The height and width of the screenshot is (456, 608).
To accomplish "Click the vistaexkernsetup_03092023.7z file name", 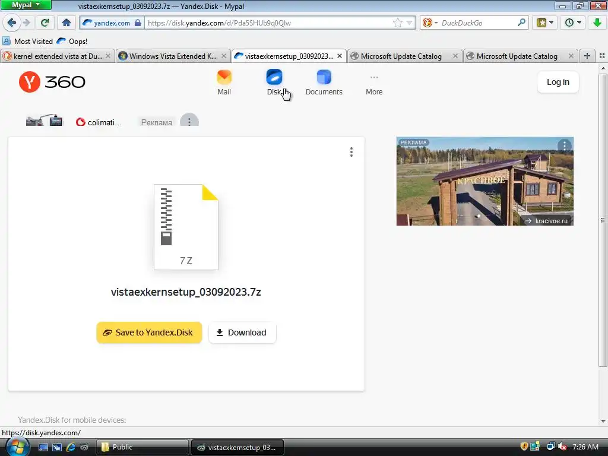I will [x=186, y=292].
